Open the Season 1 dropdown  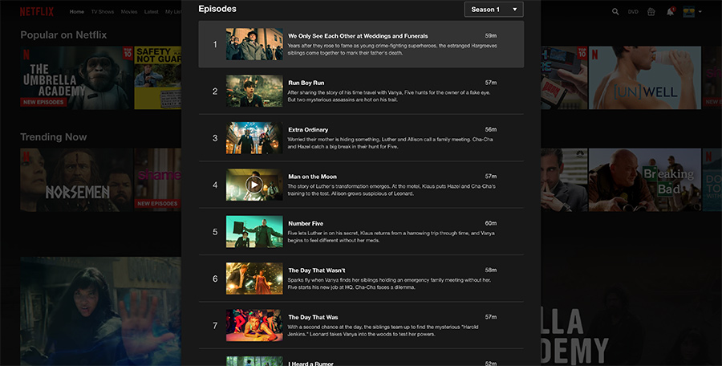(493, 10)
